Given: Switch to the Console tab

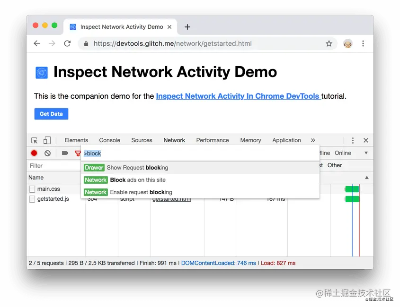Looking at the screenshot, I should tap(109, 140).
